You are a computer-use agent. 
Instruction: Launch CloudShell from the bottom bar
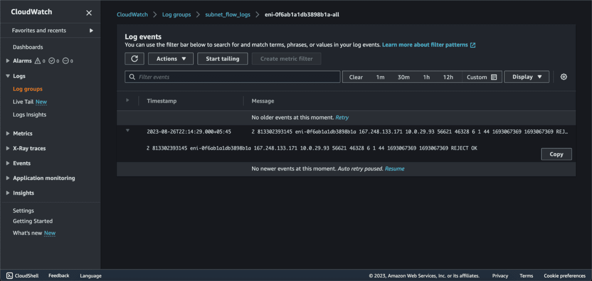(x=22, y=276)
